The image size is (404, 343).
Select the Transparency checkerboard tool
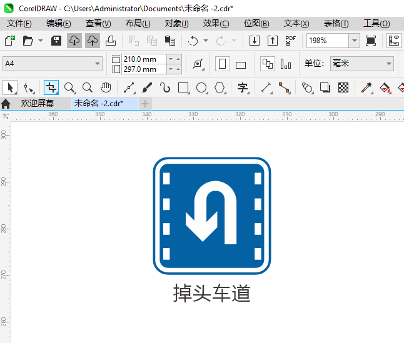(343, 87)
